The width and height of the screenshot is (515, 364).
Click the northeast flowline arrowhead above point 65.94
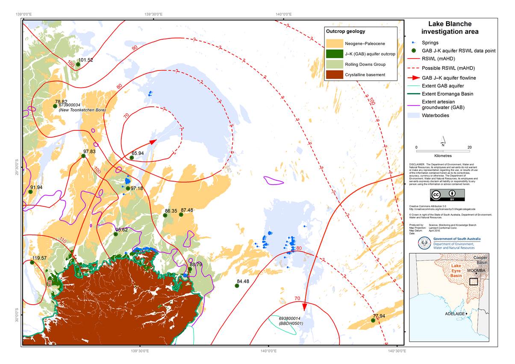point(153,142)
